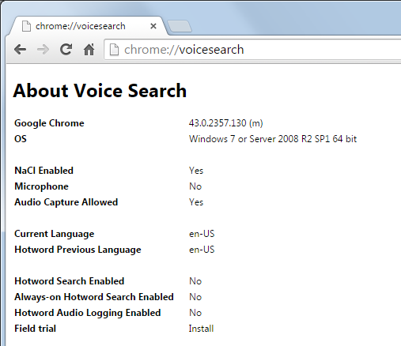Click the Current Language label

[x=55, y=234]
